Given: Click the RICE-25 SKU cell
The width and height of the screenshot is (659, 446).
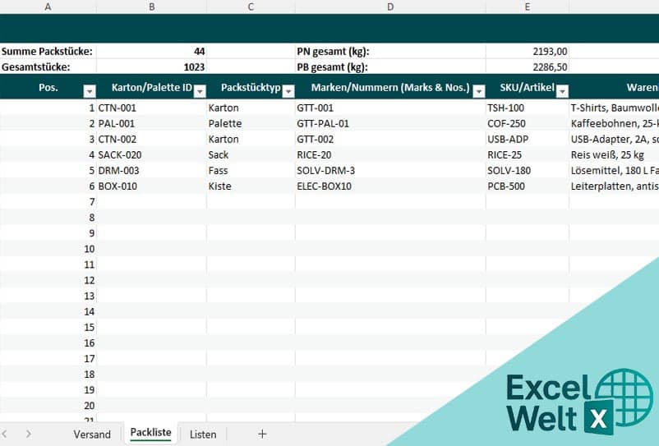Looking at the screenshot, I should click(x=527, y=154).
